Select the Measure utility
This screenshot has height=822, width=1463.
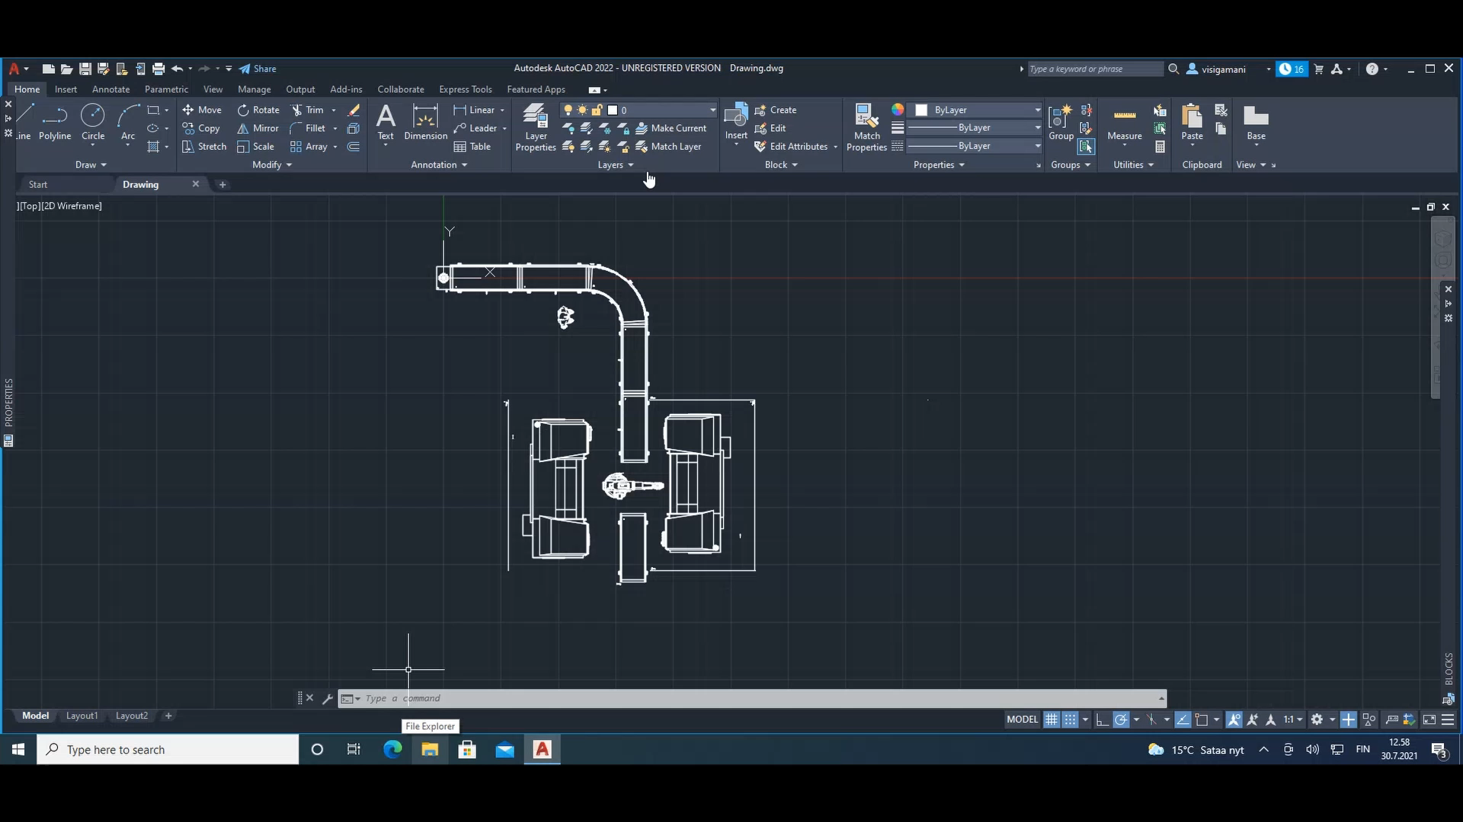tap(1124, 123)
